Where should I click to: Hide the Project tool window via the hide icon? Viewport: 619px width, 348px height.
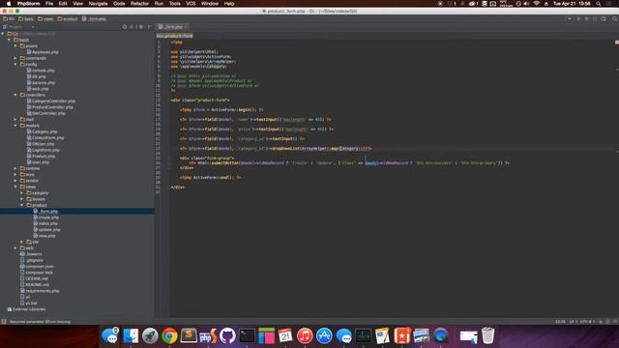tap(150, 27)
